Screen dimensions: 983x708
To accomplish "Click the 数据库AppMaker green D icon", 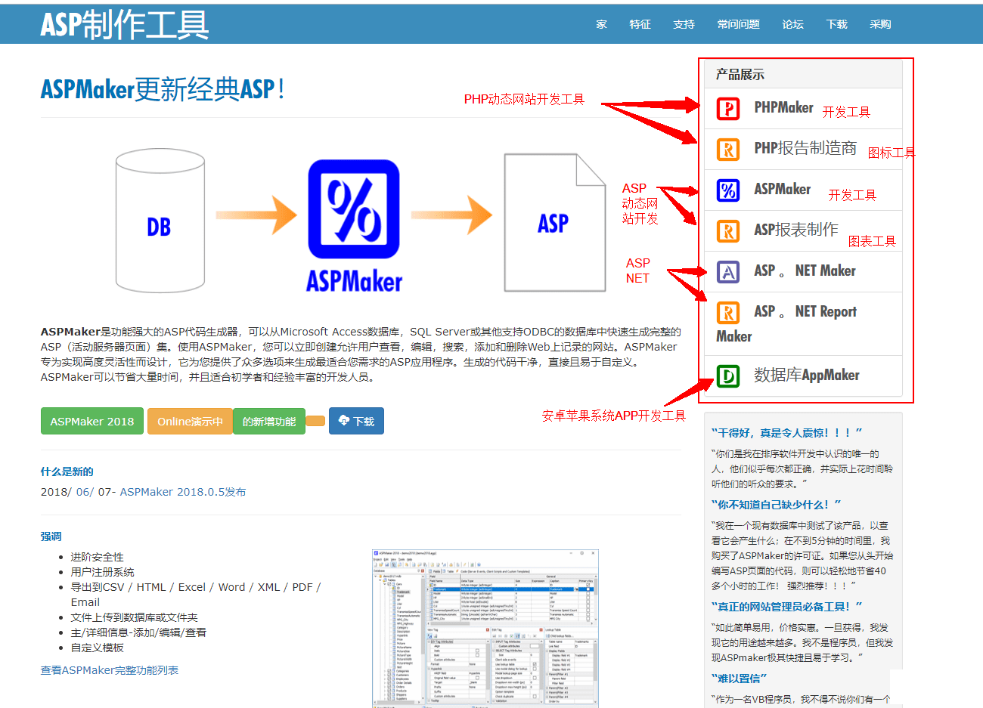I will [x=728, y=376].
